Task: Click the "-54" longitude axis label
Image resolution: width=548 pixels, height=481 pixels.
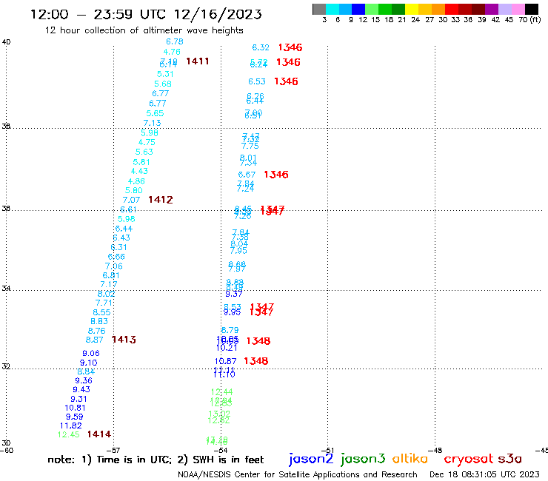Action: (221, 451)
